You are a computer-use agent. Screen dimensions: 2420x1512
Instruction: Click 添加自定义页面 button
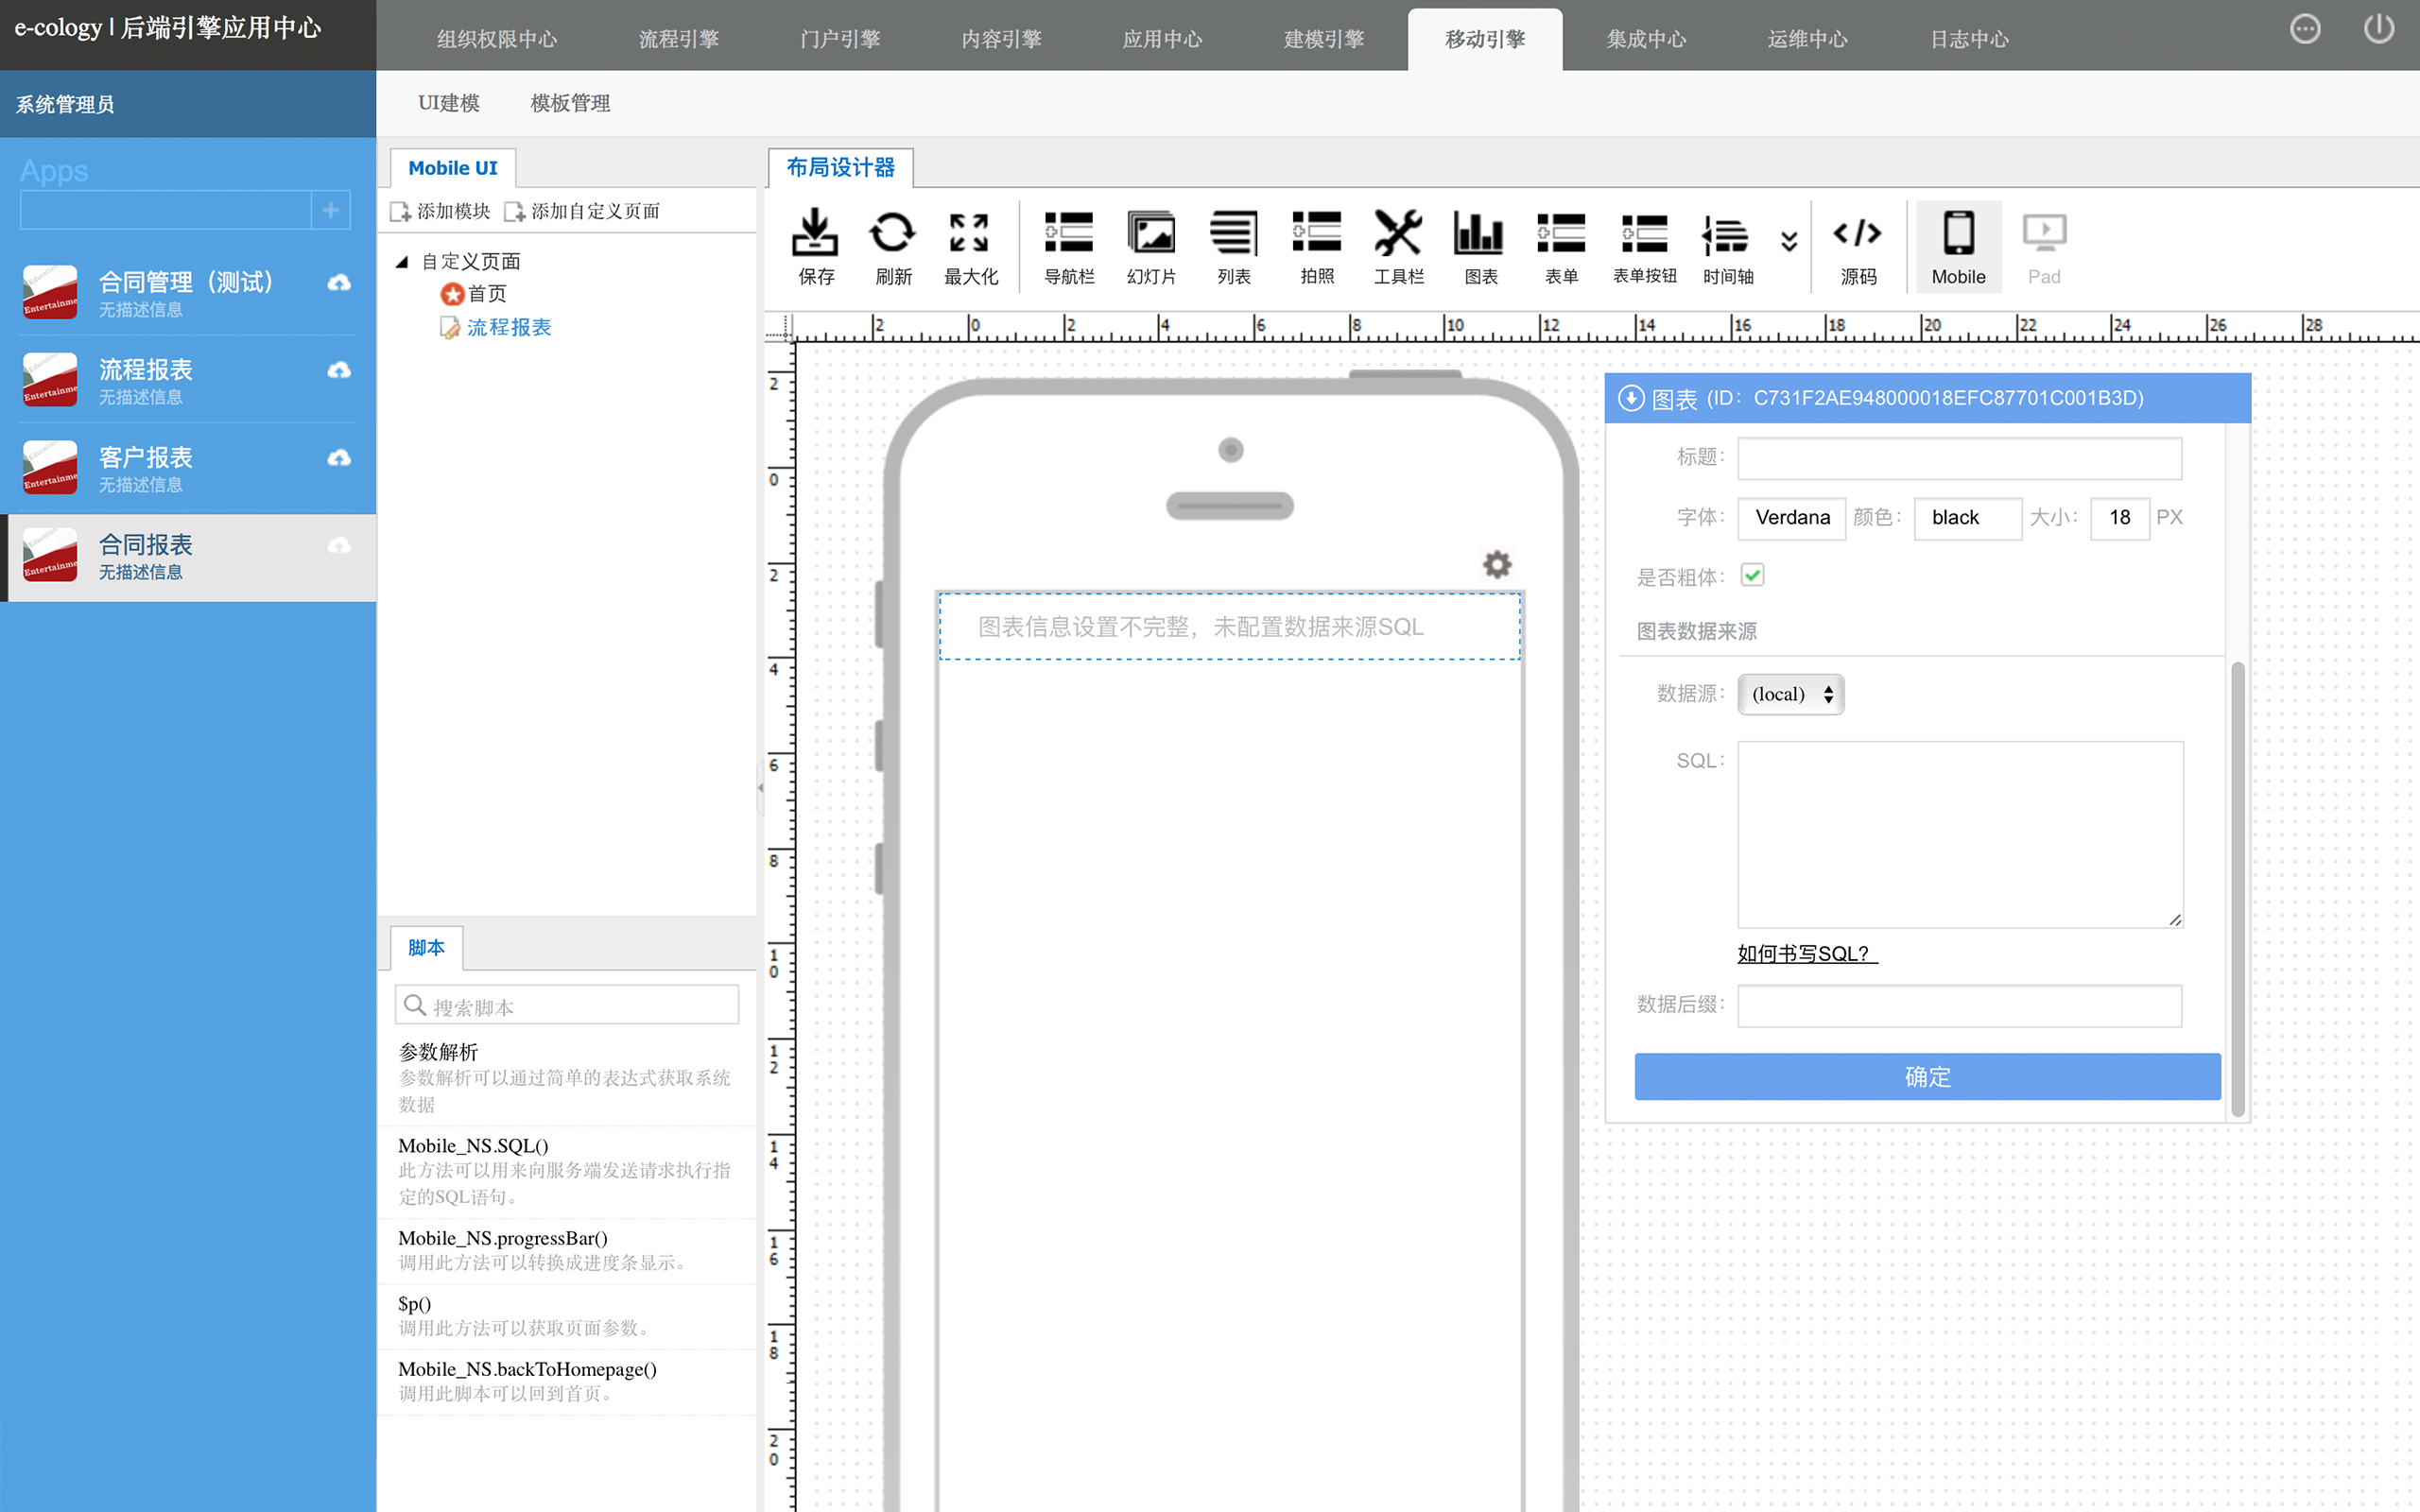coord(582,211)
